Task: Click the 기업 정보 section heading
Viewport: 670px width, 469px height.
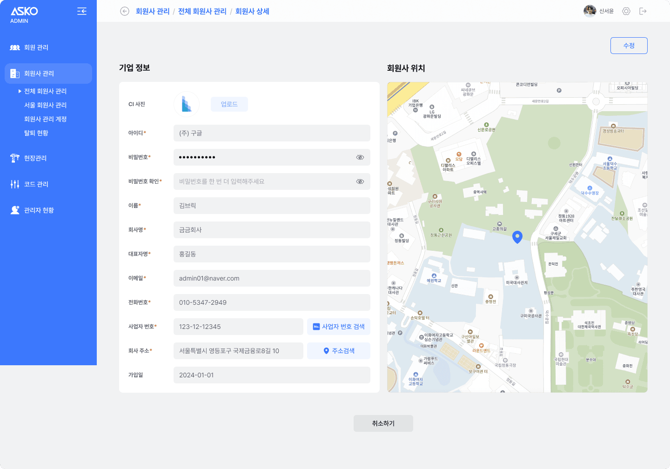Action: (x=134, y=68)
